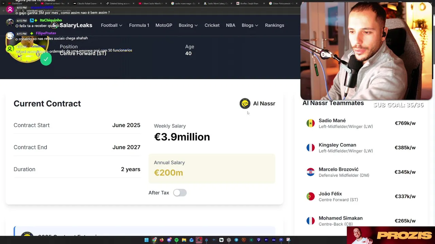Open Mohamed Simakan teammate profile link
The height and width of the screenshot is (244, 435).
pyautogui.click(x=341, y=218)
